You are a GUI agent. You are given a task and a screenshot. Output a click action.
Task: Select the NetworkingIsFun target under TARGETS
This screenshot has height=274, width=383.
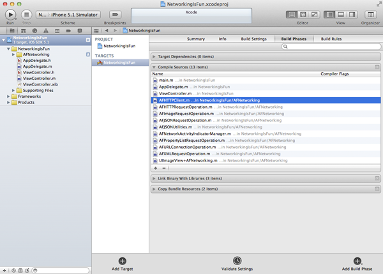point(120,63)
